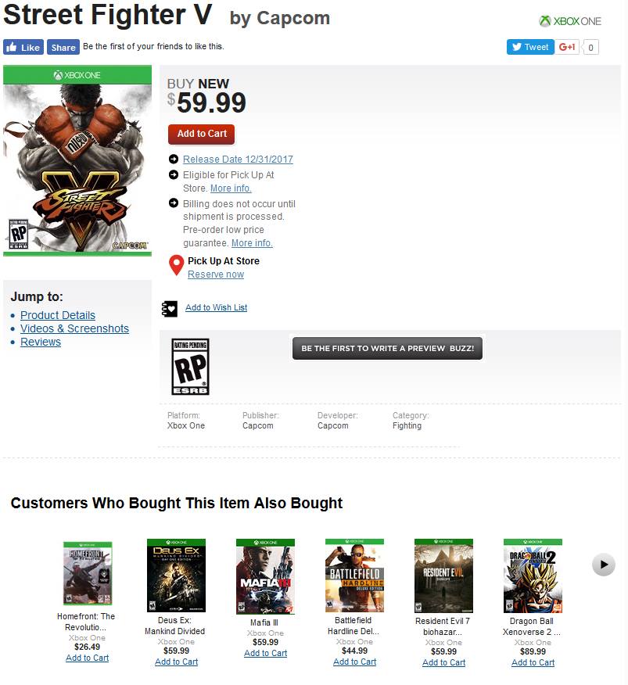Tweet this product page
Image resolution: width=628 pixels, height=685 pixels.
point(530,47)
